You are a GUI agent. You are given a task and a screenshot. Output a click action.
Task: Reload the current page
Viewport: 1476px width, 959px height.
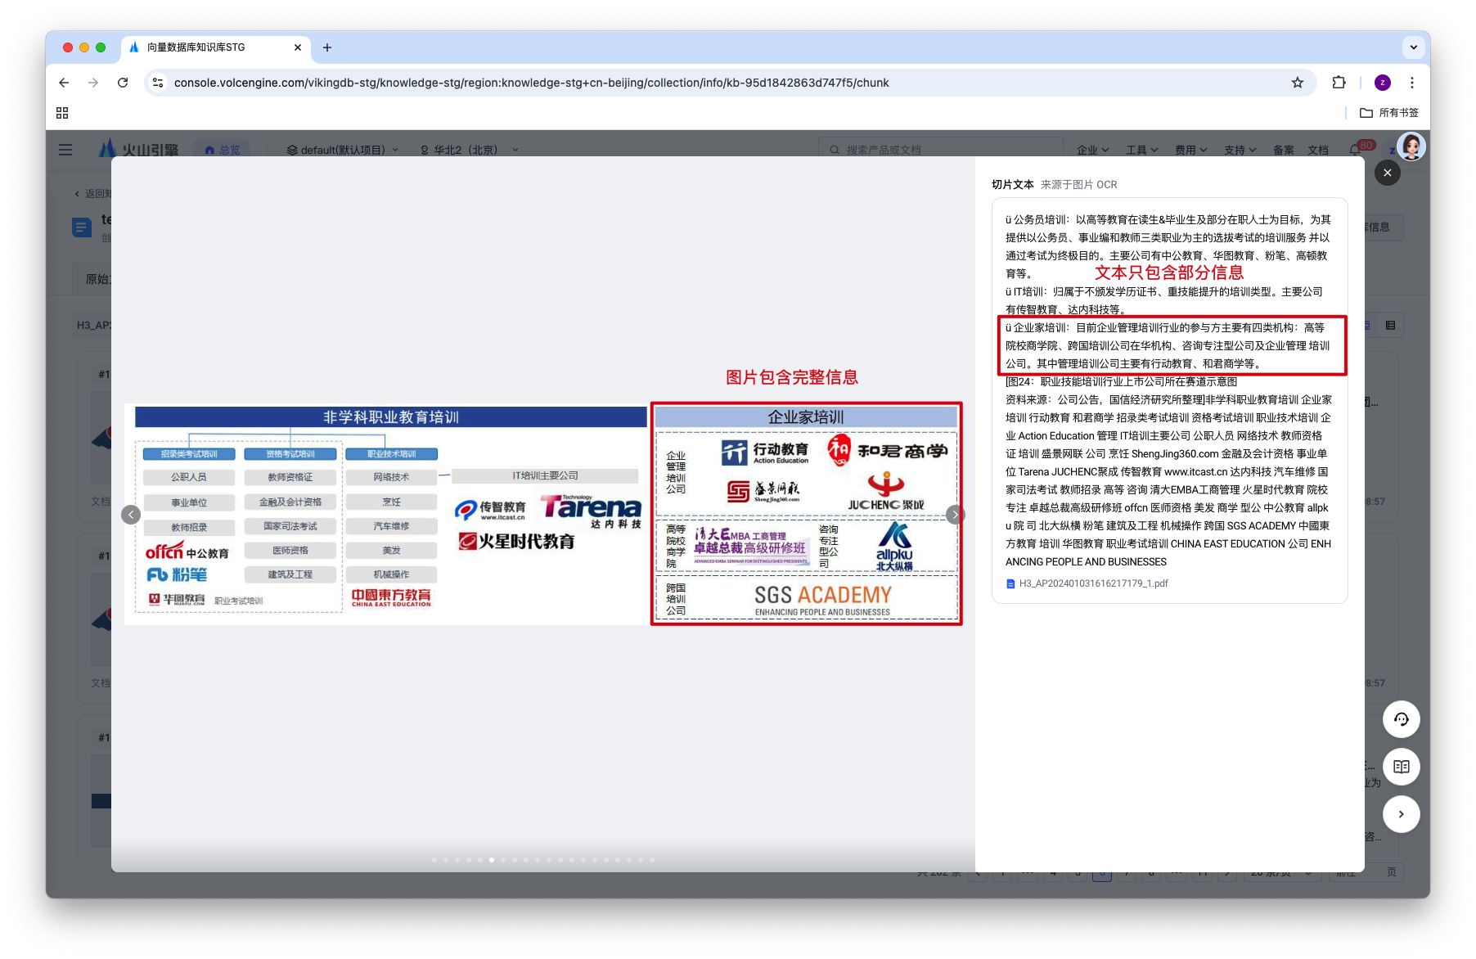pos(123,83)
